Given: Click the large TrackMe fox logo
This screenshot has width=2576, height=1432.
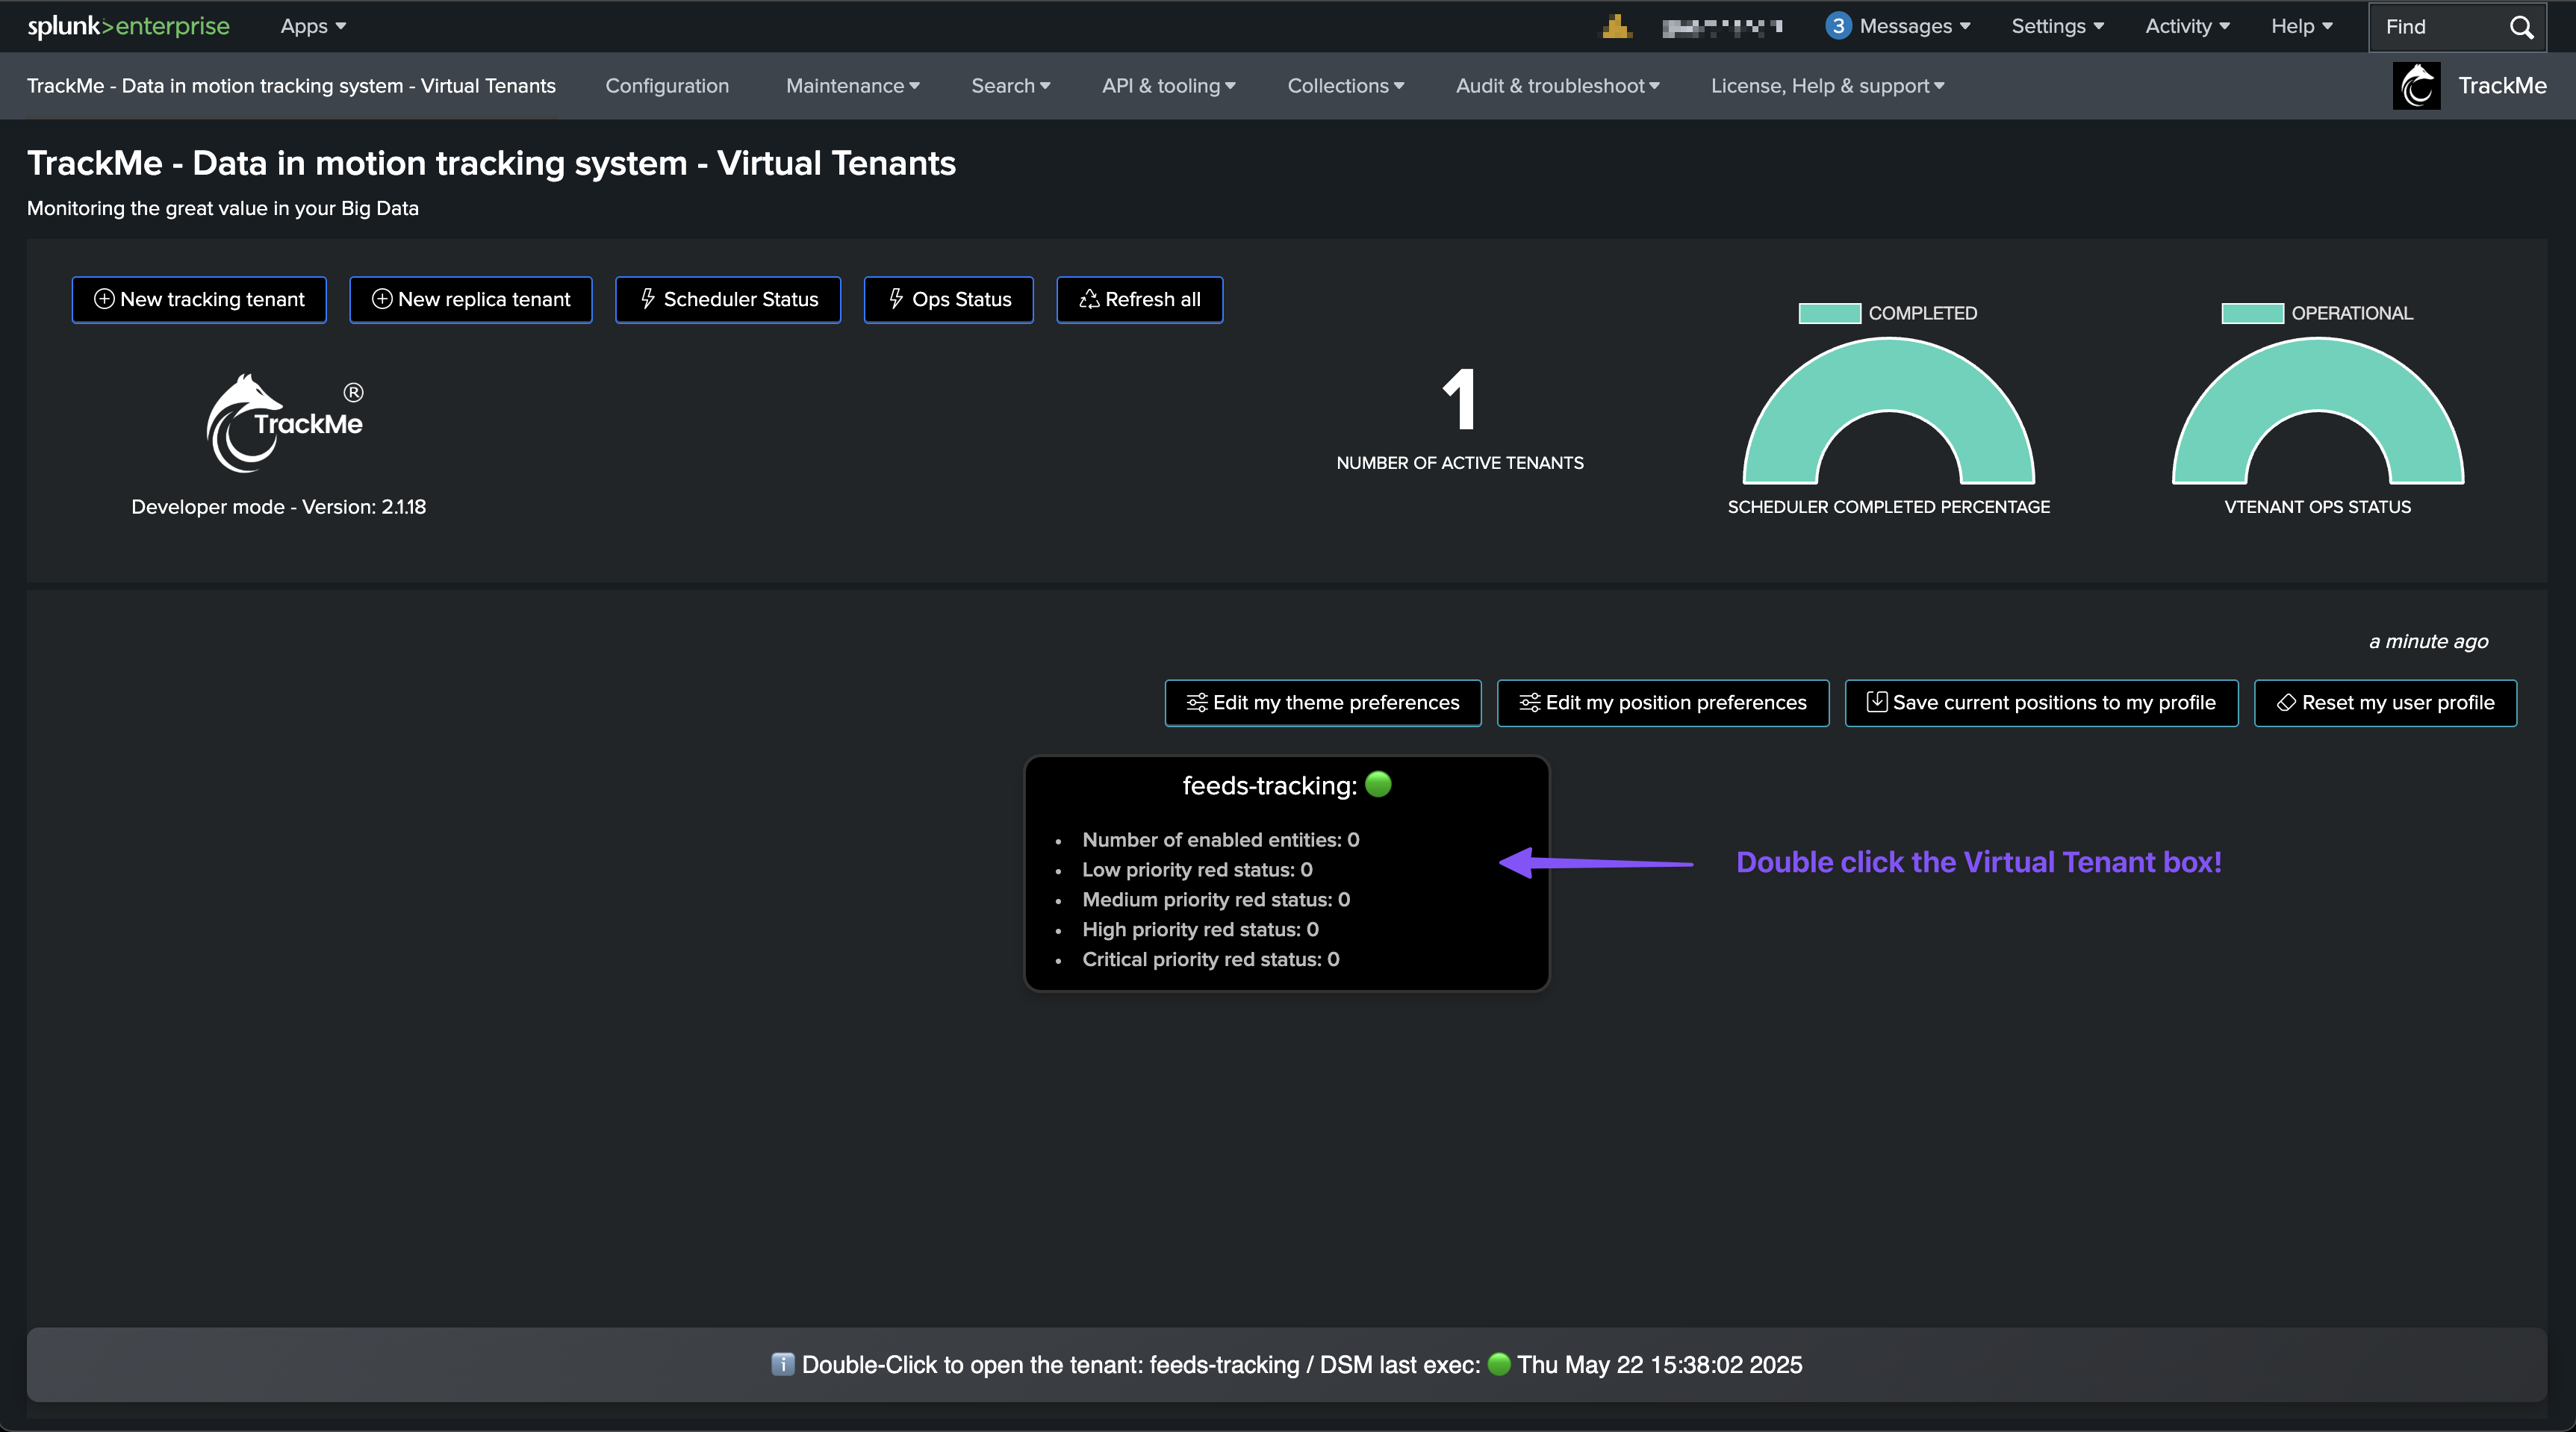Looking at the screenshot, I should (285, 423).
